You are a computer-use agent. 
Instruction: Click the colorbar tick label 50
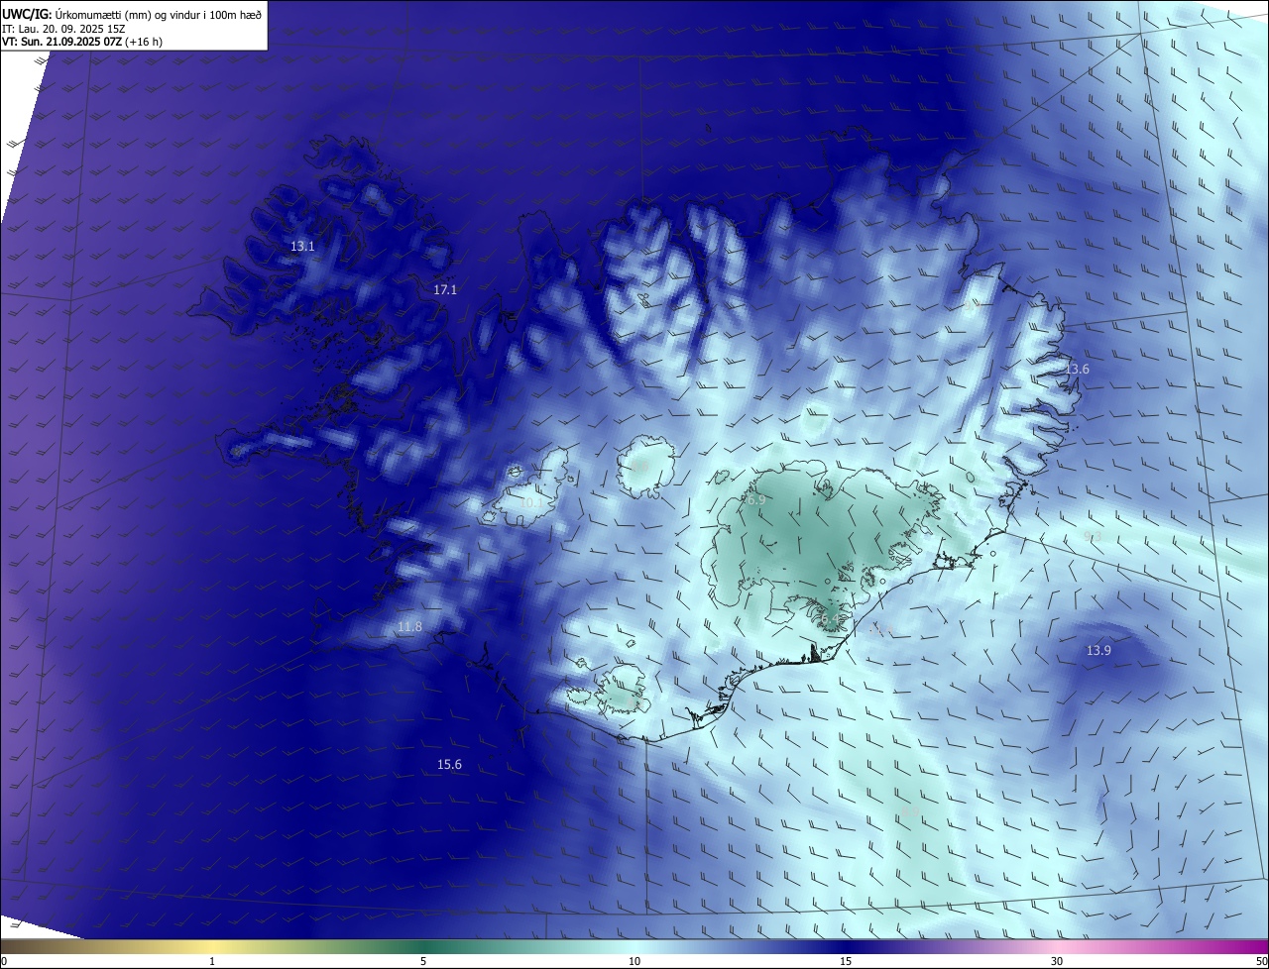click(1261, 962)
